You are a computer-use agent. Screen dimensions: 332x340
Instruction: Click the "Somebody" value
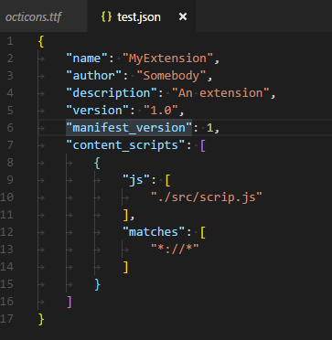171,76
